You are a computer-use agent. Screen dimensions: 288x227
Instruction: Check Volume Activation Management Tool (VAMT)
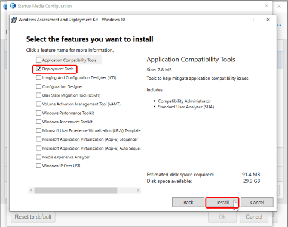click(x=39, y=104)
